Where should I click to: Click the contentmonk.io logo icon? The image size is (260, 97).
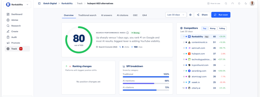pos(189,42)
